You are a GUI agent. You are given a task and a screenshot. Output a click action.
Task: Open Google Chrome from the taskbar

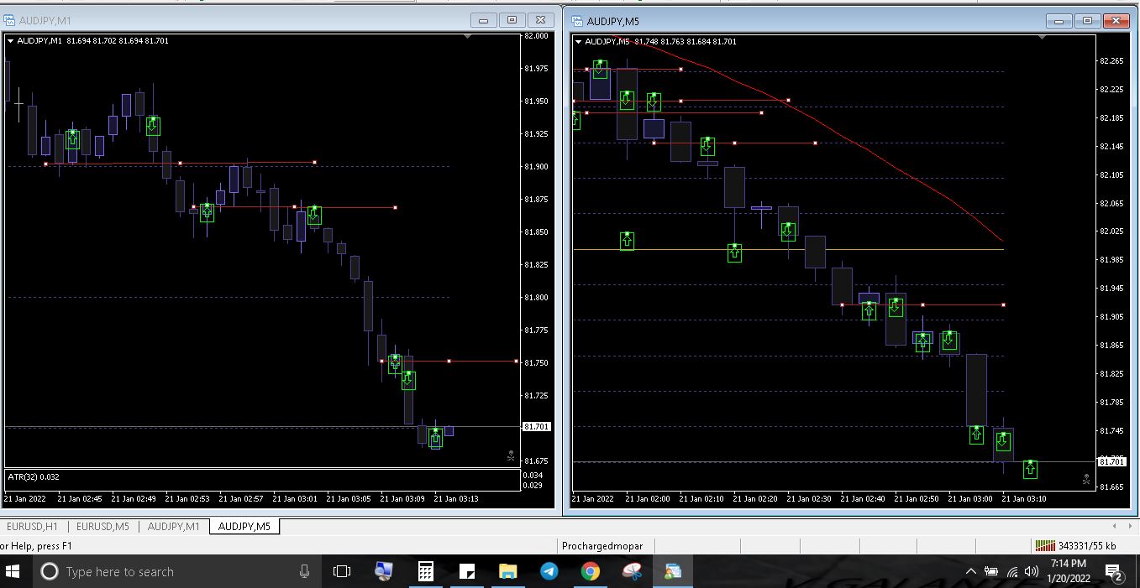coord(591,571)
